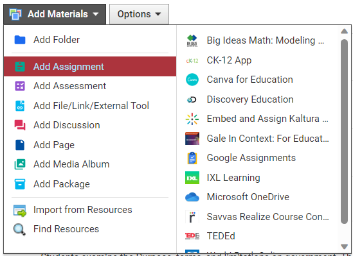Click the Discovery Education globe icon
The image size is (353, 256).
tap(192, 99)
